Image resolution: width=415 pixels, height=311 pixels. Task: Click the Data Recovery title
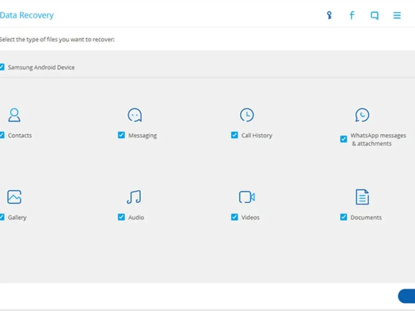click(x=27, y=15)
